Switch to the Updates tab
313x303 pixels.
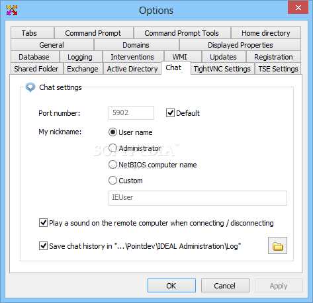[x=224, y=57]
